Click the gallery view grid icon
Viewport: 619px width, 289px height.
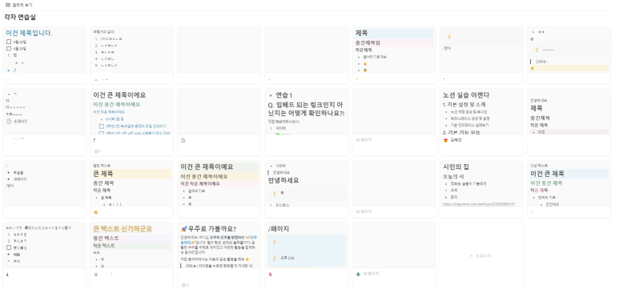pos(7,5)
